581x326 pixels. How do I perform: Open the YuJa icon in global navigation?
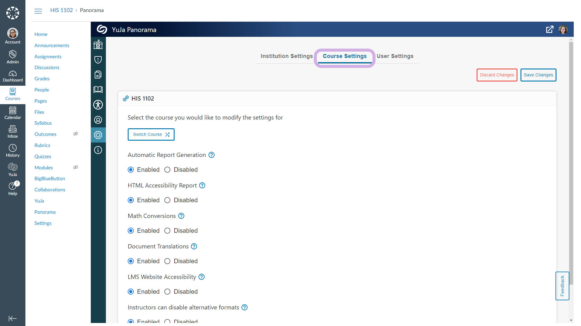tap(13, 170)
